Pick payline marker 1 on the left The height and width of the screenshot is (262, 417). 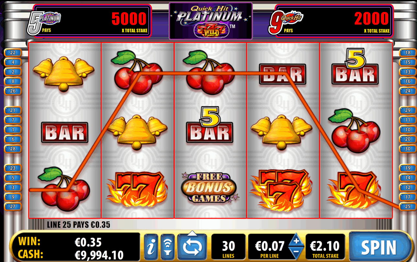pos(13,130)
